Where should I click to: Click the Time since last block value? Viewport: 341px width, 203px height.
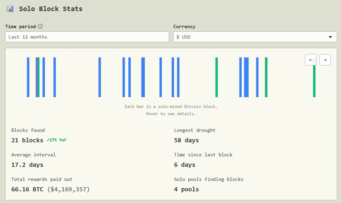pos(185,164)
